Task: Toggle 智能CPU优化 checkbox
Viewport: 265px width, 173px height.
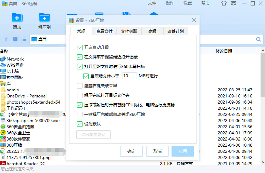Action: (x=79, y=105)
